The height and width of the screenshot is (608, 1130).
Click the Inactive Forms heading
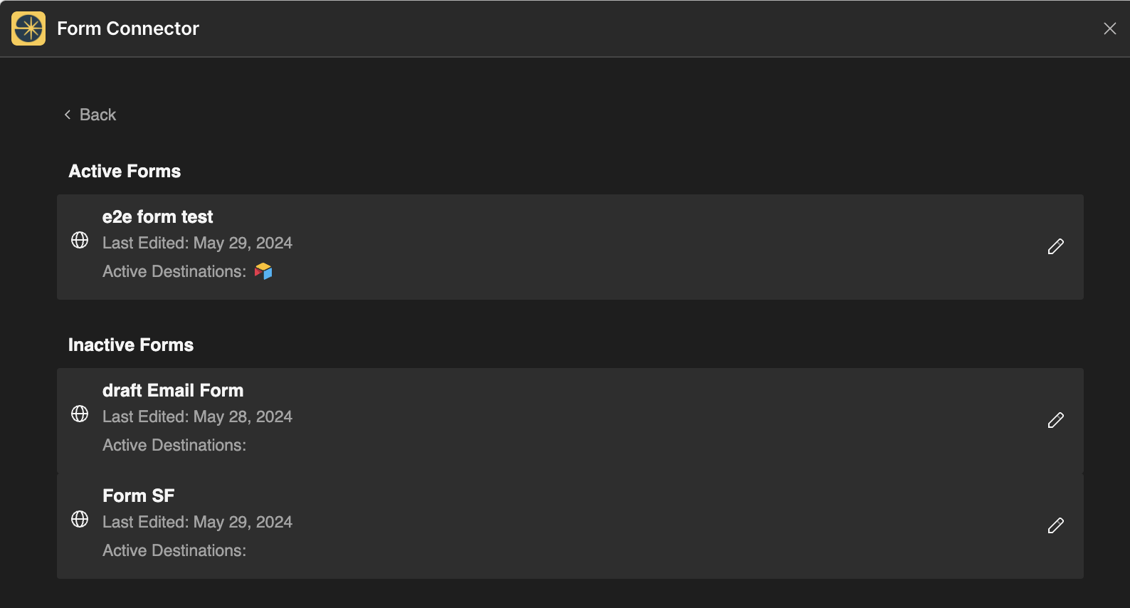[131, 345]
